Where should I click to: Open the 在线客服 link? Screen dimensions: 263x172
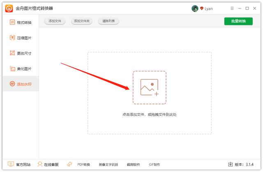pos(51,165)
